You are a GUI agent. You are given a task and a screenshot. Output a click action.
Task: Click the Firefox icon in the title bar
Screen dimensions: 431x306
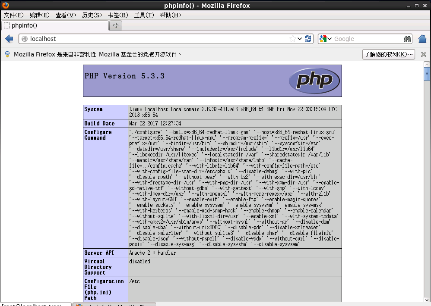5,5
